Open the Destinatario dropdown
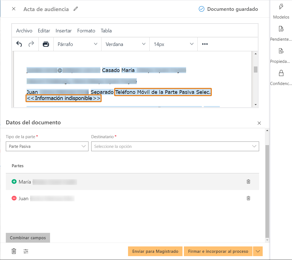Viewport: 292px width, 260px height. tap(175, 146)
